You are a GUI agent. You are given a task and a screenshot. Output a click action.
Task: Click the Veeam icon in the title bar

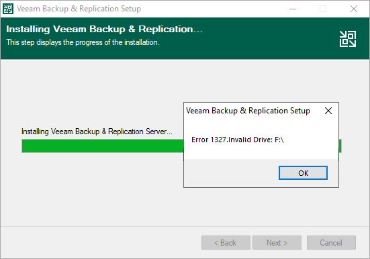click(x=8, y=9)
